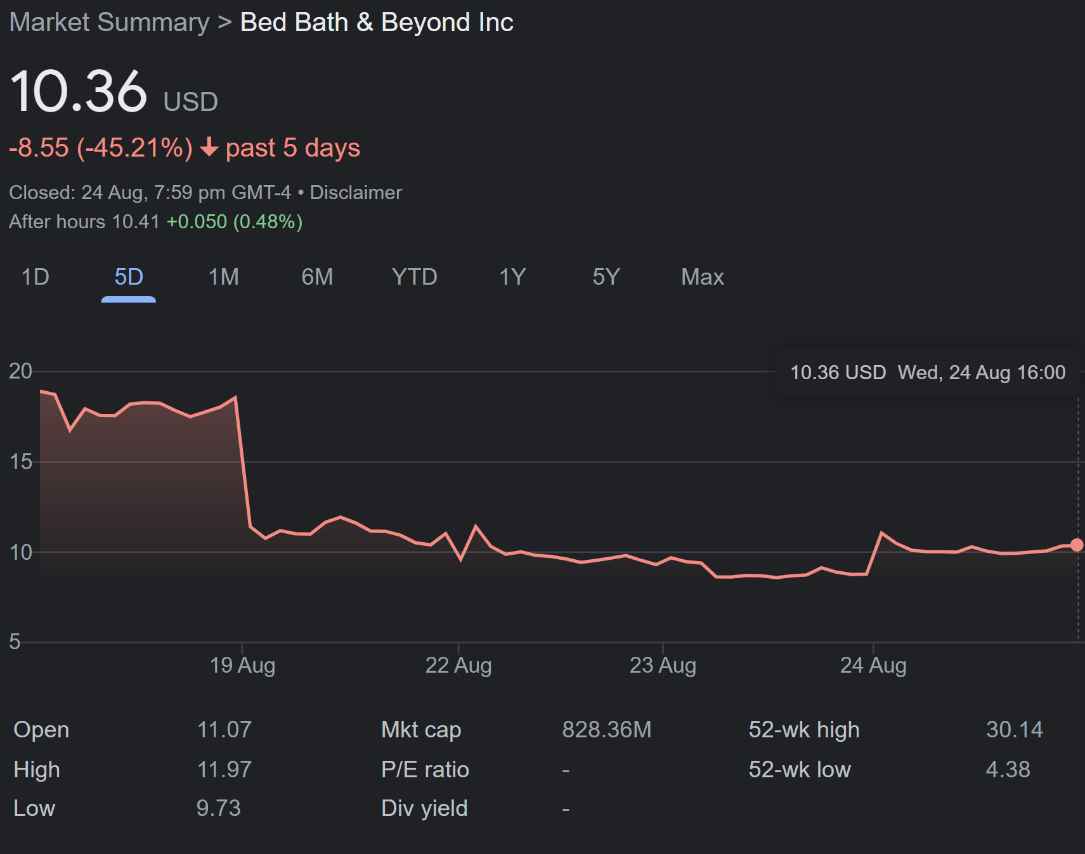
Task: Click the price tooltip showing 10.36 USD
Action: 927,373
